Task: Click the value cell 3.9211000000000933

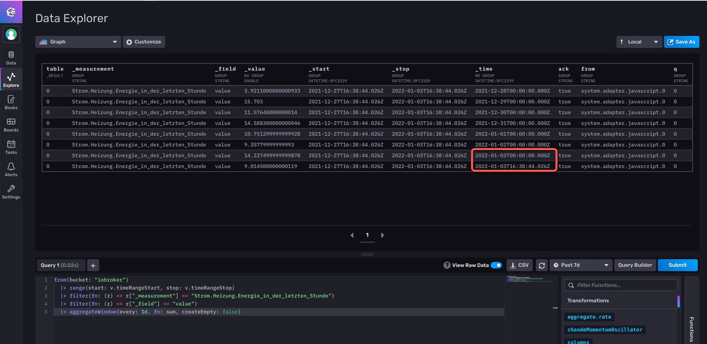Action: click(272, 91)
